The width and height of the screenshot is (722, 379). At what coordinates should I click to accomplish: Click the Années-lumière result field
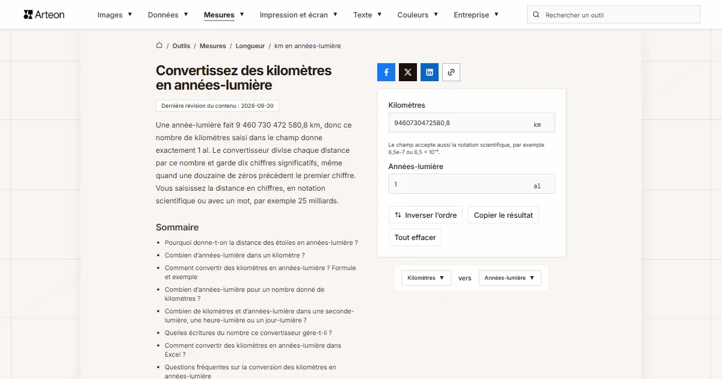pos(472,184)
